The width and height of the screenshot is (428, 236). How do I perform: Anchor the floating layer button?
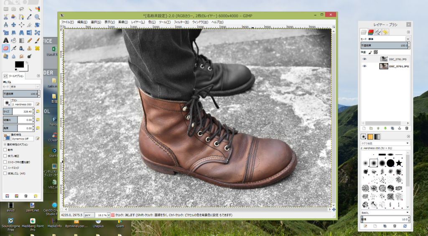pos(399,128)
